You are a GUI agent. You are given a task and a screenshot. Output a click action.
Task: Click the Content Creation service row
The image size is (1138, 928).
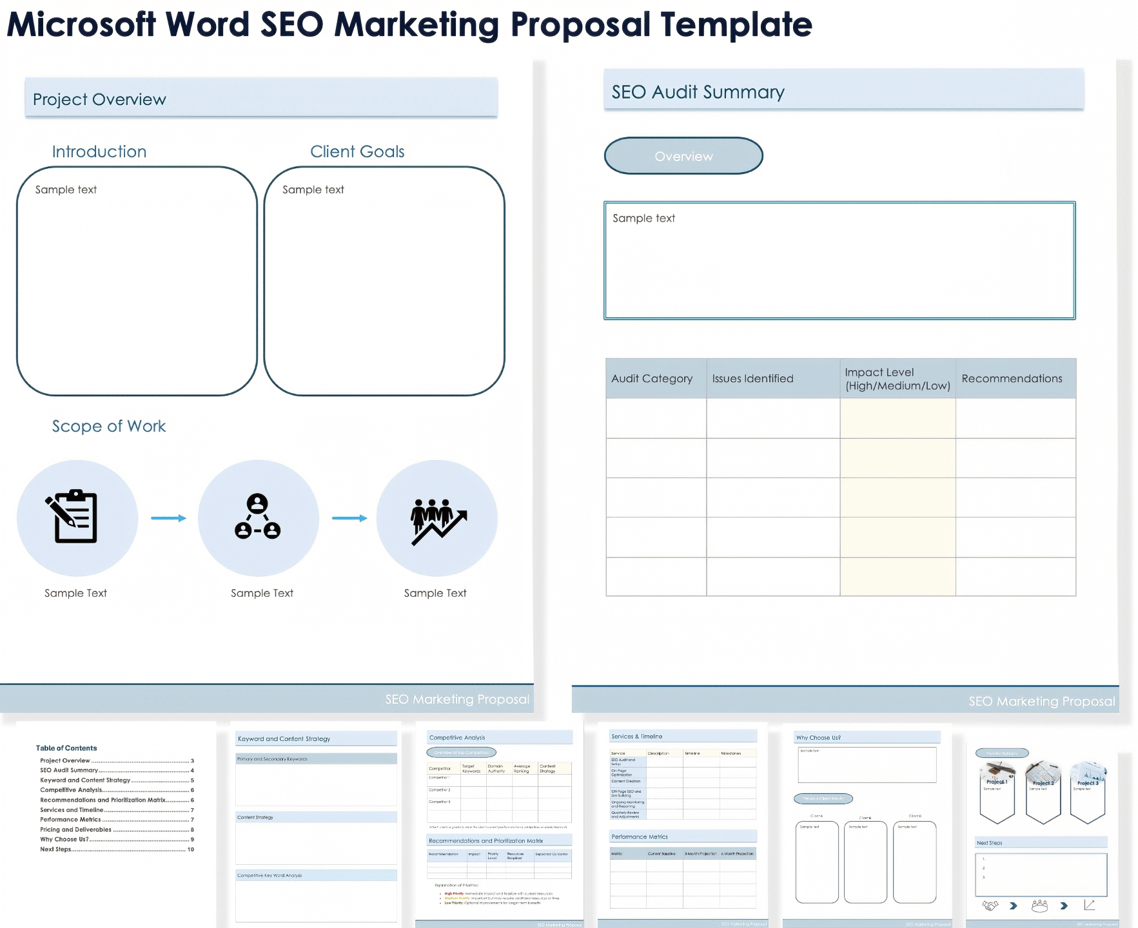[x=683, y=782]
